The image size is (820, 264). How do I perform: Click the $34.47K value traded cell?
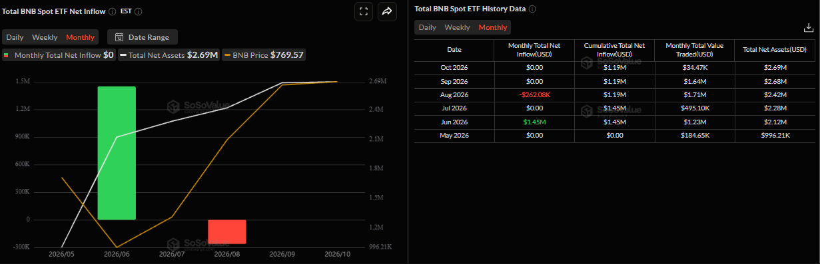coord(694,68)
